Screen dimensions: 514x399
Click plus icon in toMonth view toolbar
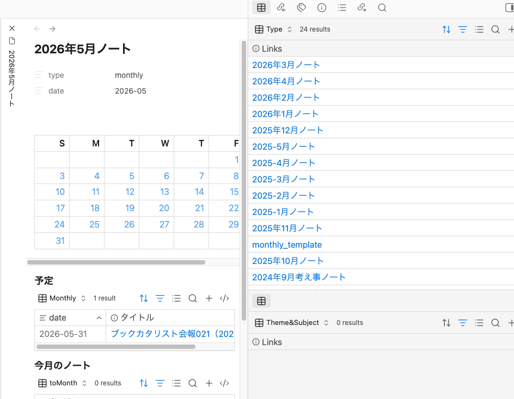[x=209, y=383]
